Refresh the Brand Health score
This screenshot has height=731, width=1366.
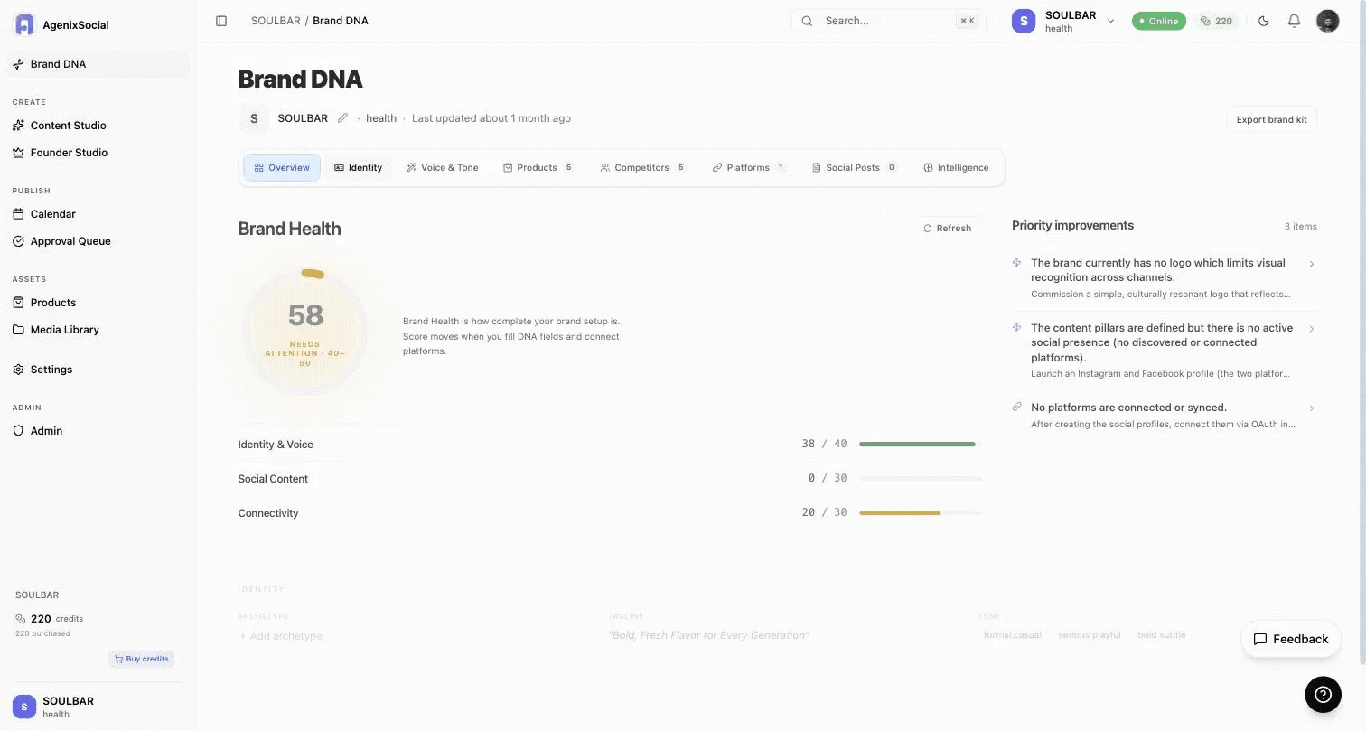point(947,229)
